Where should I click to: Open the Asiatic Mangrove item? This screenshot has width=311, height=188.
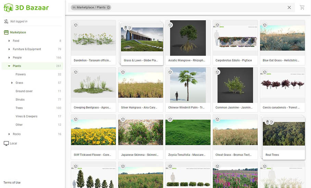188,38
